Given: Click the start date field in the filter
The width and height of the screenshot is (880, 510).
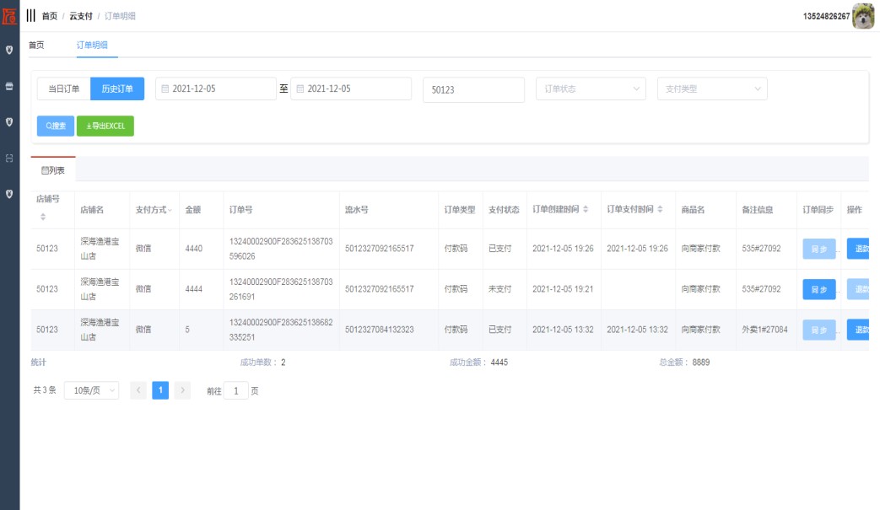Looking at the screenshot, I should 216,89.
